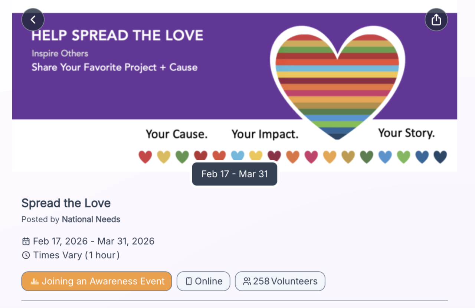Open the share icon button
Image resolution: width=475 pixels, height=308 pixels.
coord(436,20)
